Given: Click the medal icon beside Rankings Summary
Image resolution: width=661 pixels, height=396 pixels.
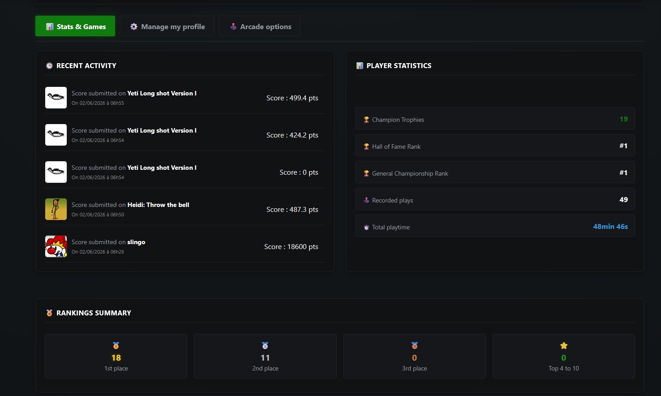Looking at the screenshot, I should point(49,313).
